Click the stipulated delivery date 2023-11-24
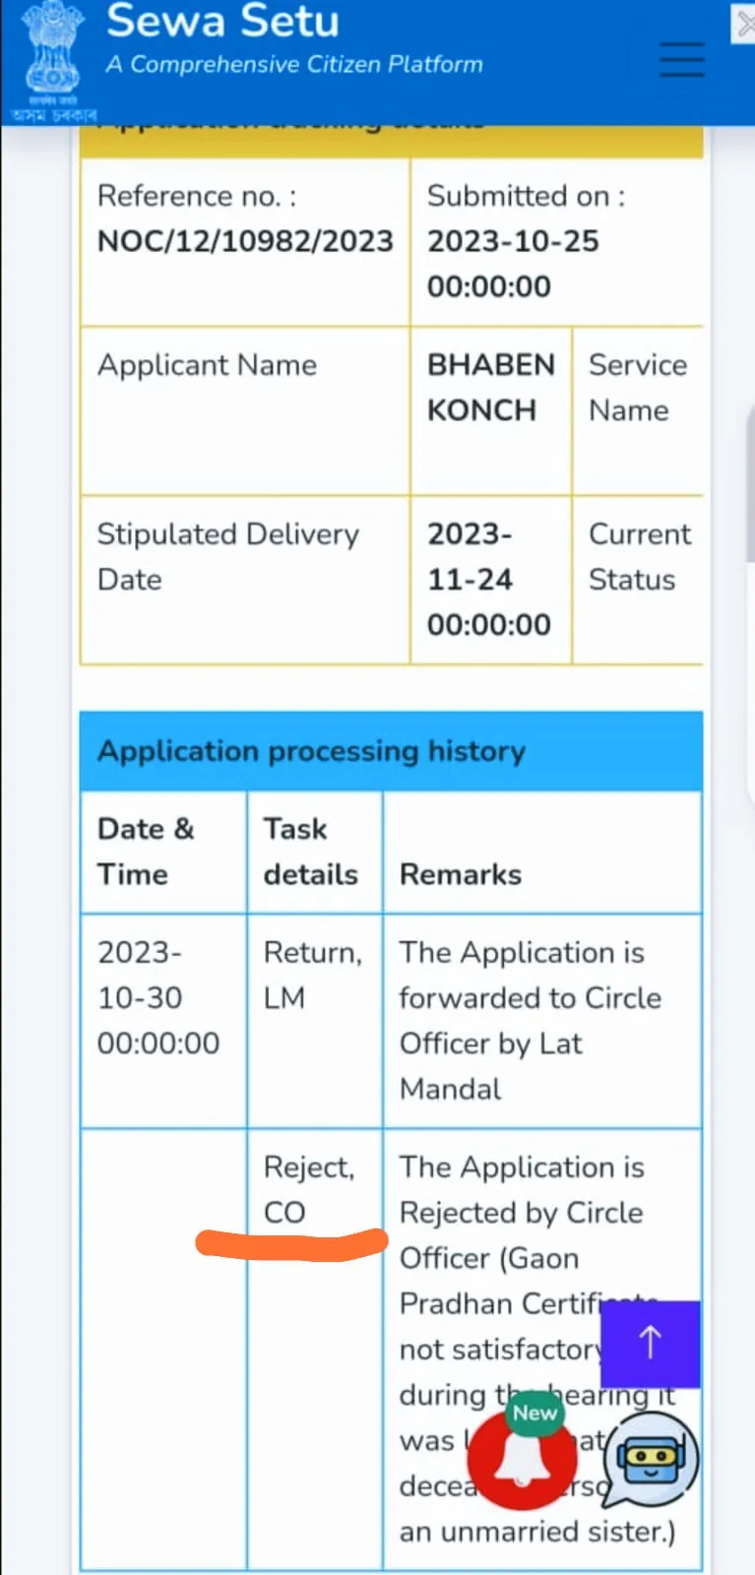755x1575 pixels. pos(488,579)
